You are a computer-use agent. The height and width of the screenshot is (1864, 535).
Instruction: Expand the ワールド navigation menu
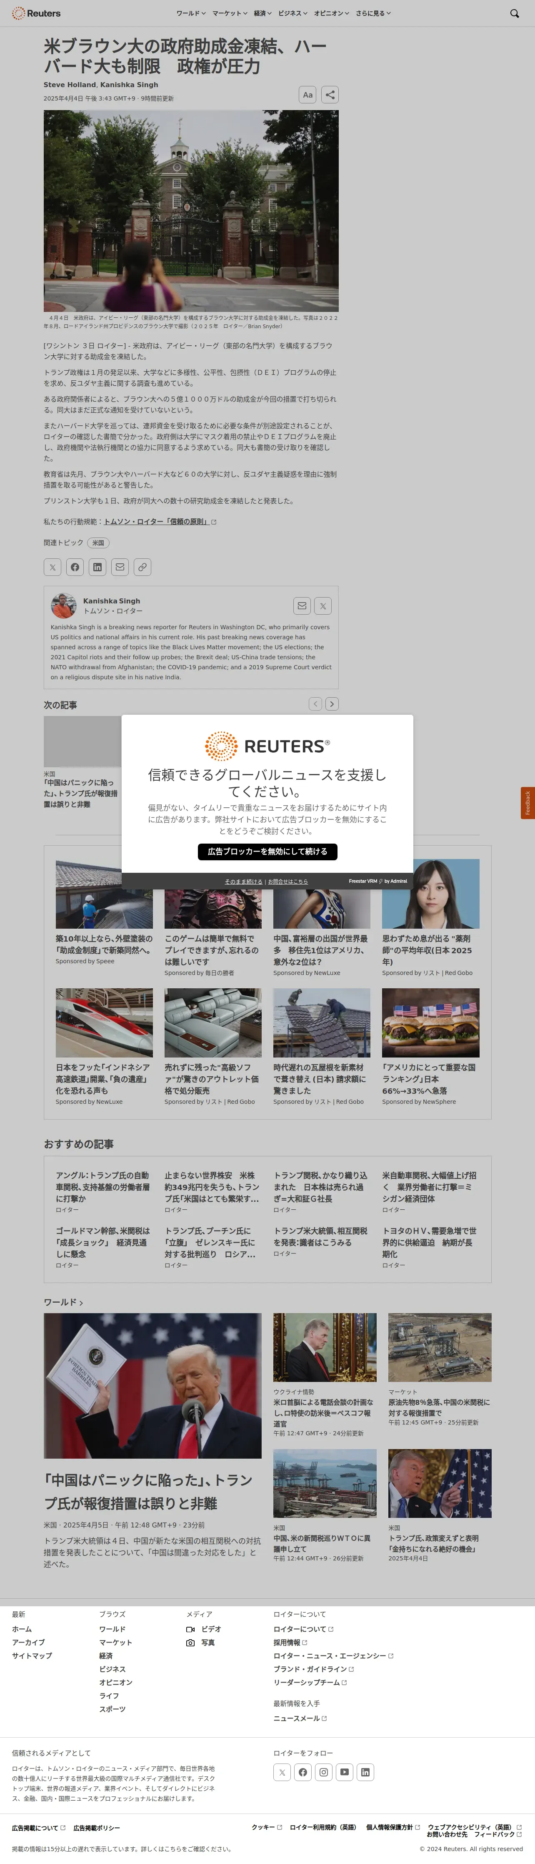tap(191, 13)
